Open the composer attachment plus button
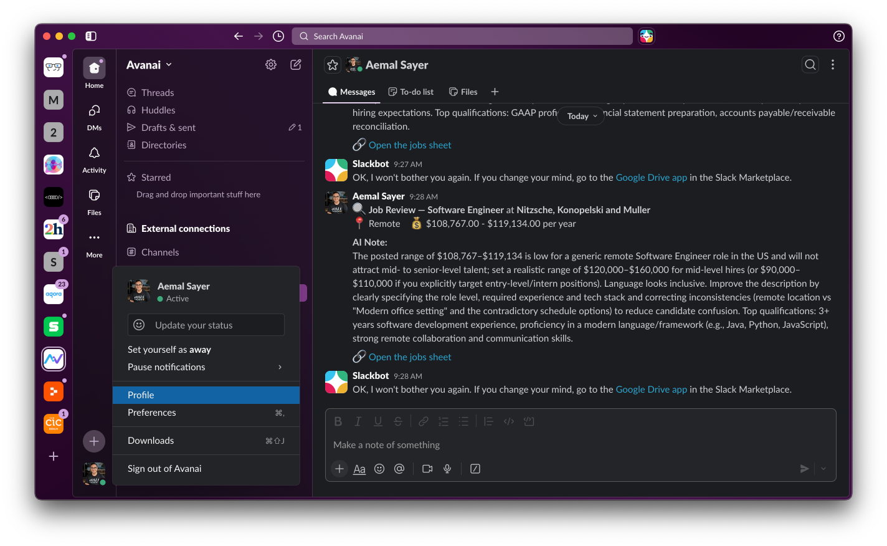The width and height of the screenshot is (887, 546). tap(339, 469)
